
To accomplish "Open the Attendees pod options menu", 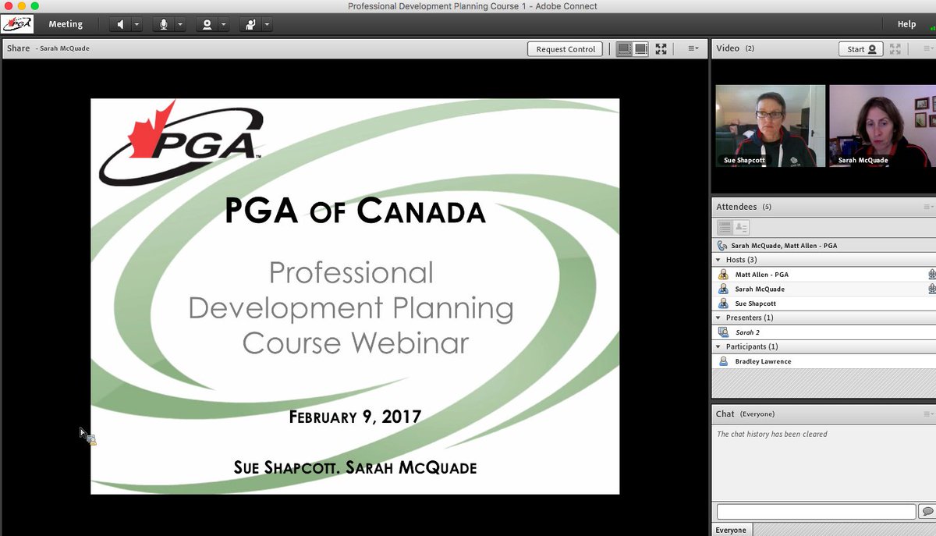I will point(928,207).
